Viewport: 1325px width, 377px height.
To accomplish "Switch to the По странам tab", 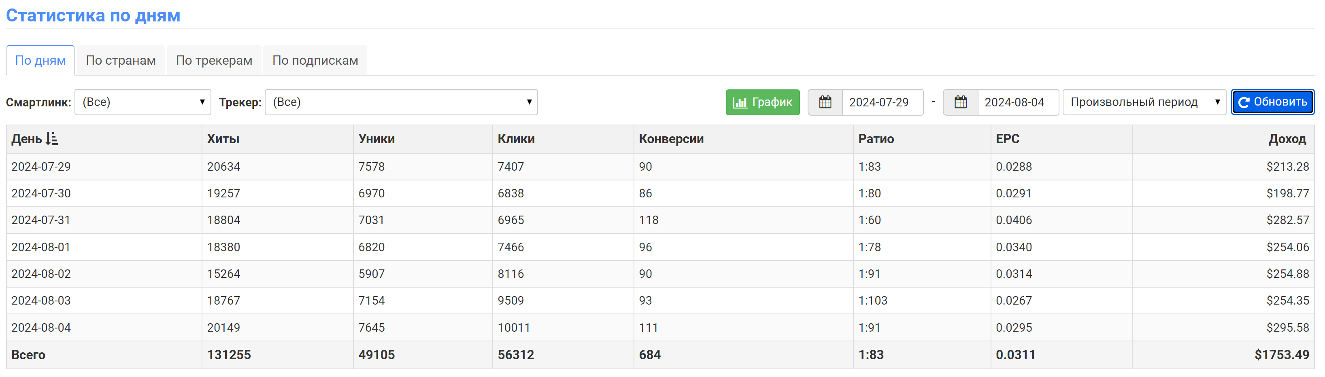I will tap(121, 60).
